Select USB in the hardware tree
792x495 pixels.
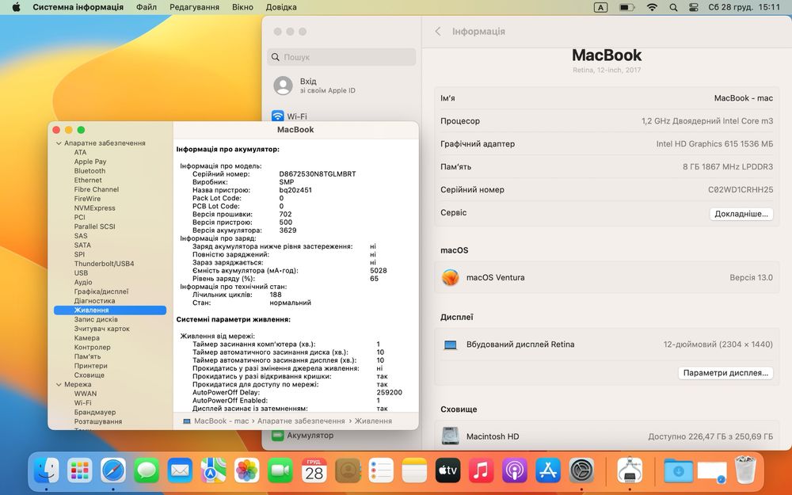point(81,272)
